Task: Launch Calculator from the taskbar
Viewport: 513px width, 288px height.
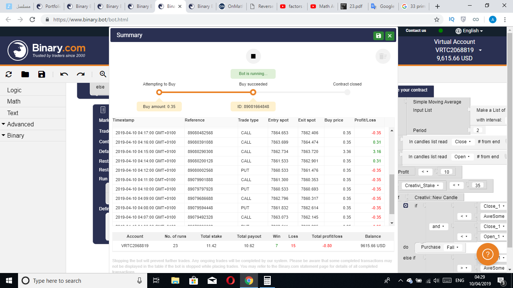Action: pos(267,280)
